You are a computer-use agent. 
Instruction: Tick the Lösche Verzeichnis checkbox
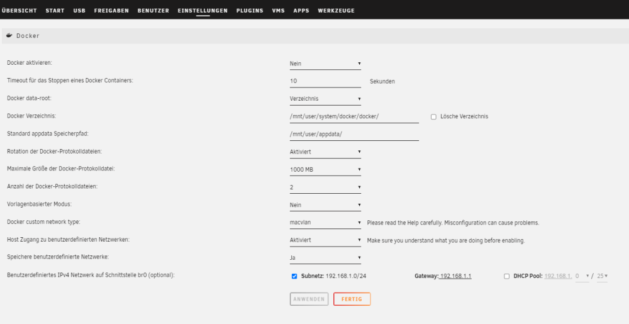(x=433, y=116)
